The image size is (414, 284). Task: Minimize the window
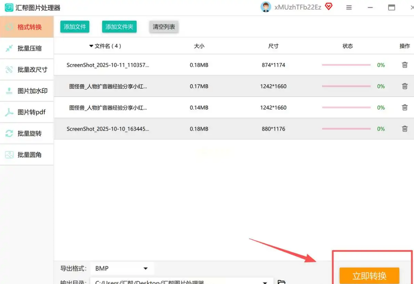(x=370, y=7)
